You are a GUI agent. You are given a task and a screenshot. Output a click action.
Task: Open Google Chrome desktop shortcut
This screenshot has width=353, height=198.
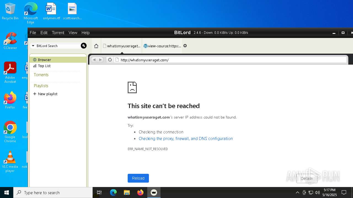tap(10, 132)
